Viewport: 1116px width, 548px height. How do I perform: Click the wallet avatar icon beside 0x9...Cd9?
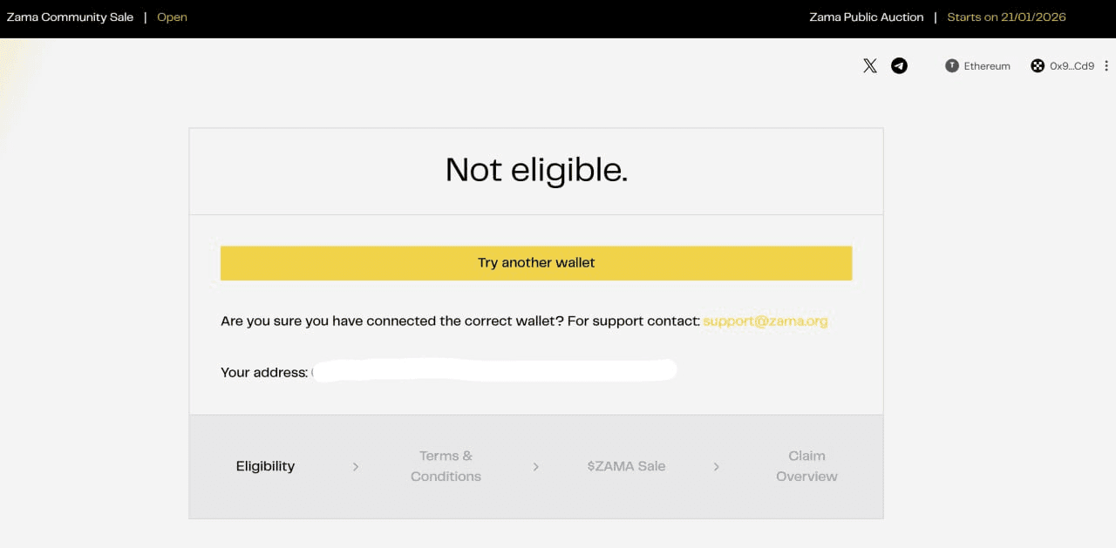click(1037, 65)
